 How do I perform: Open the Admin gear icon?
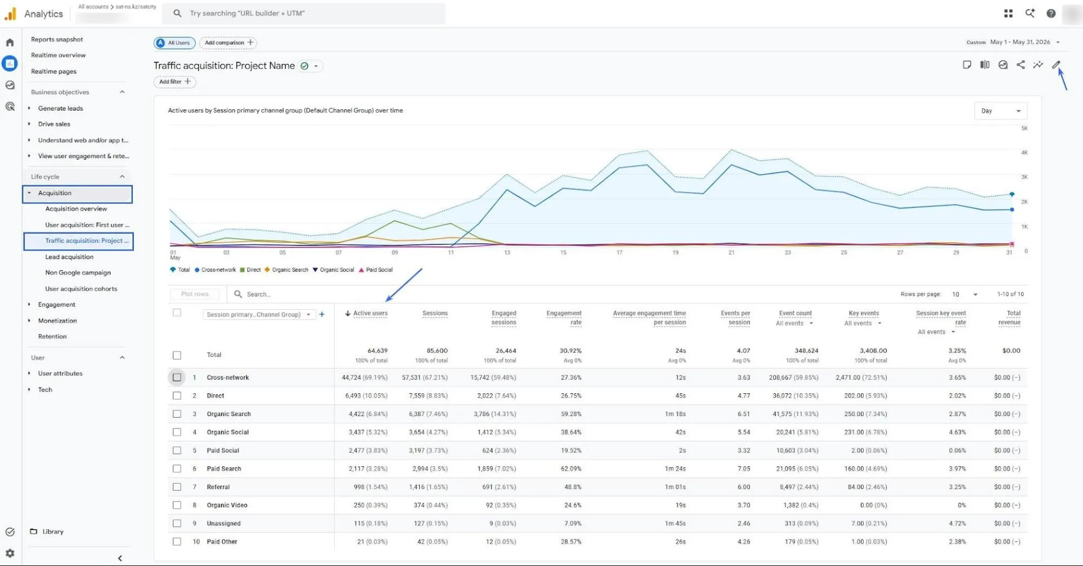(10, 553)
